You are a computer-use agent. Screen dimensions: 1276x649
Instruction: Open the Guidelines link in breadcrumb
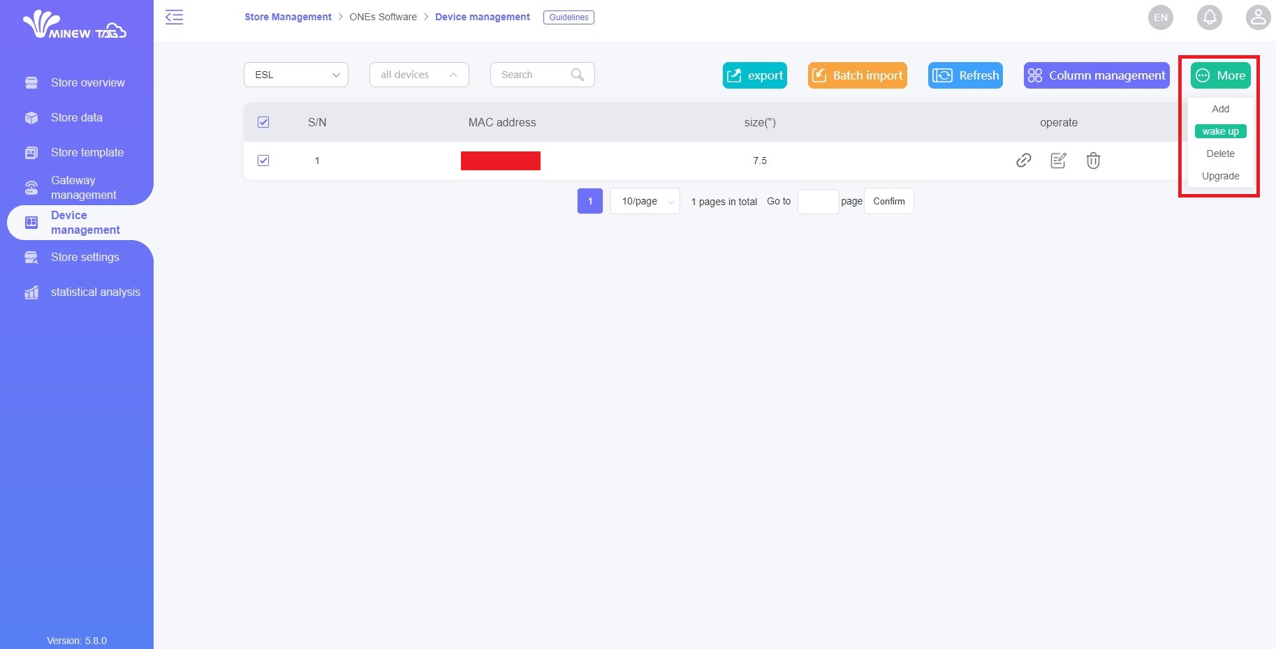(569, 17)
